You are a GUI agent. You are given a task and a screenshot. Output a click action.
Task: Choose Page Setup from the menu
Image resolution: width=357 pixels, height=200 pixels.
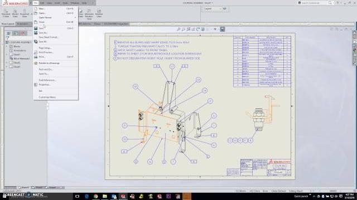coord(45,48)
